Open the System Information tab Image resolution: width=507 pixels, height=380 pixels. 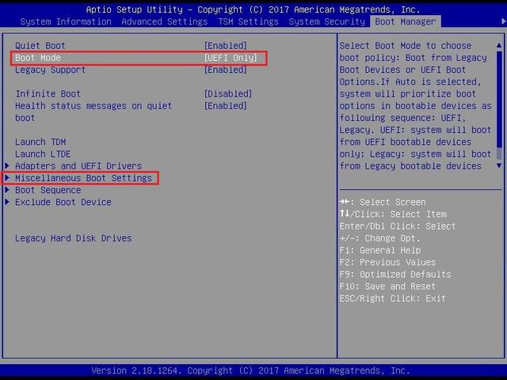coord(60,21)
